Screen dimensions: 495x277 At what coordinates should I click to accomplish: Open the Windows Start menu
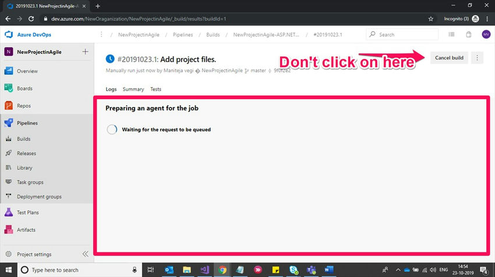[9, 270]
